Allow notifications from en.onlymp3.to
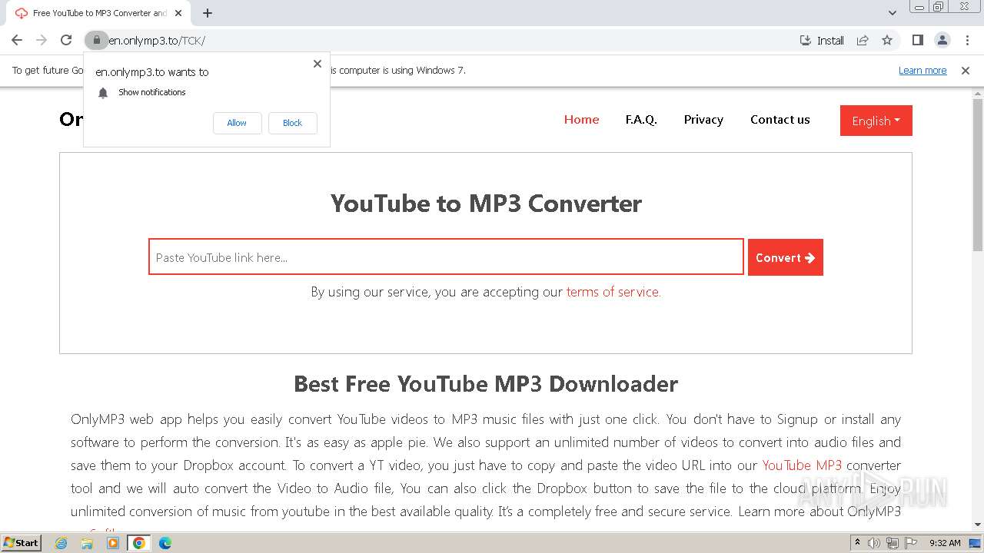Screen dimensions: 984x553 237,123
